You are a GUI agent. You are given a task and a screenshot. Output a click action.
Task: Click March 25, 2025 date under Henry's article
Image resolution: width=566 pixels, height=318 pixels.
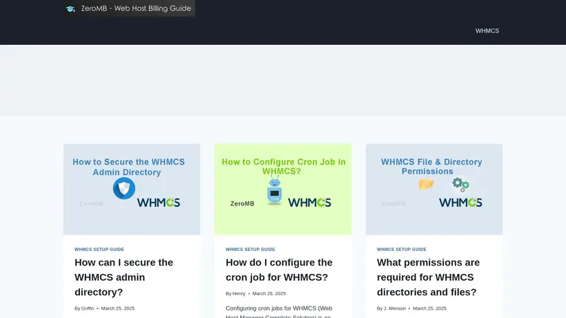(x=269, y=294)
